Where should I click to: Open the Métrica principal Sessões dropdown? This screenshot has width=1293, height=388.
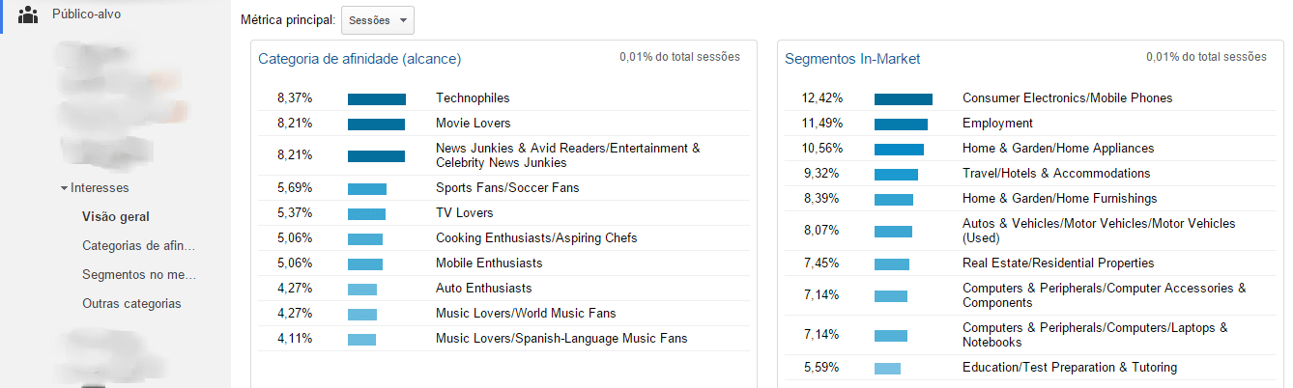click(x=377, y=19)
